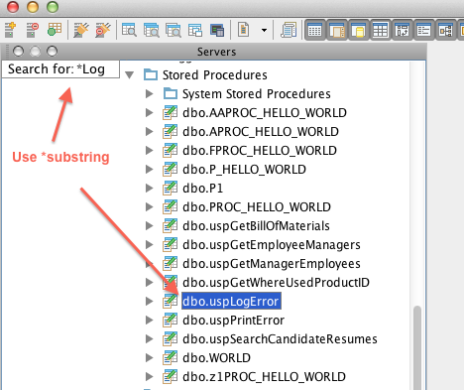This screenshot has height=390, width=464.
Task: Click the new document page toolbar icon
Action: [244, 30]
